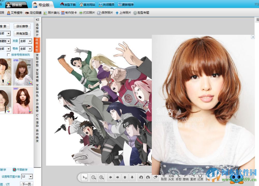
Task: Open 艾秀模特 model selection
Action: [x=15, y=13]
